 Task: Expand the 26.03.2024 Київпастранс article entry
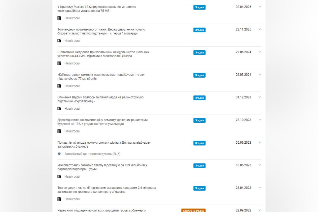point(259,75)
